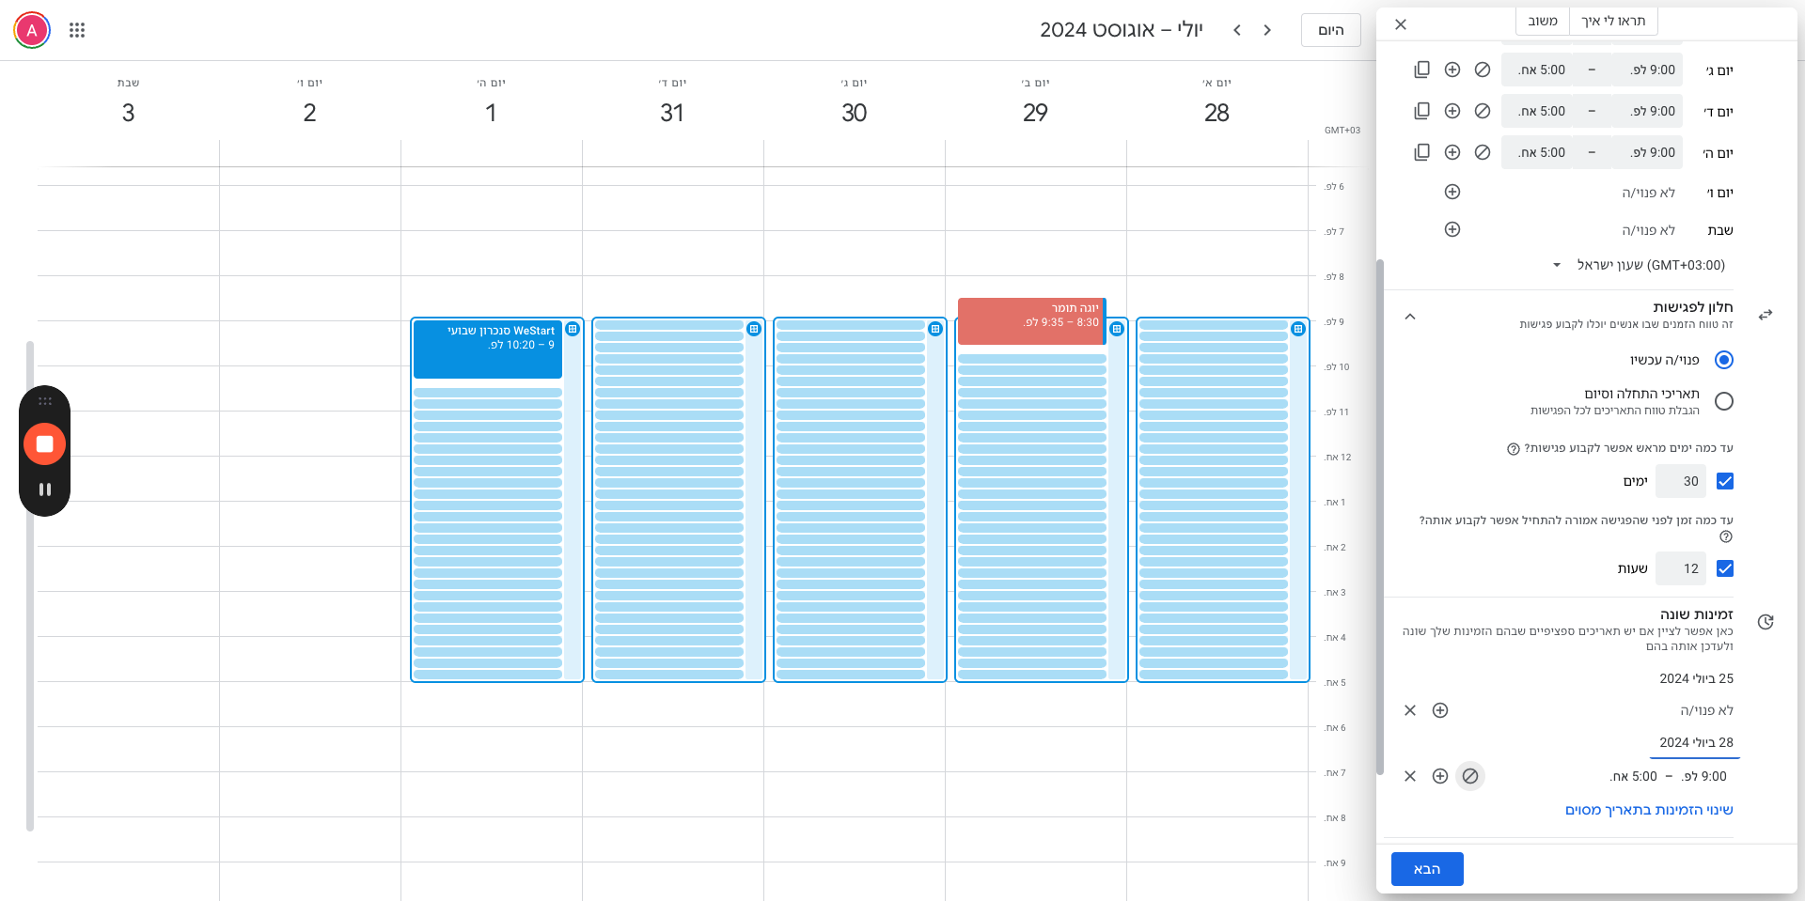Add availability hours for שבת
Screen dimensions: 1805x901
click(1452, 229)
